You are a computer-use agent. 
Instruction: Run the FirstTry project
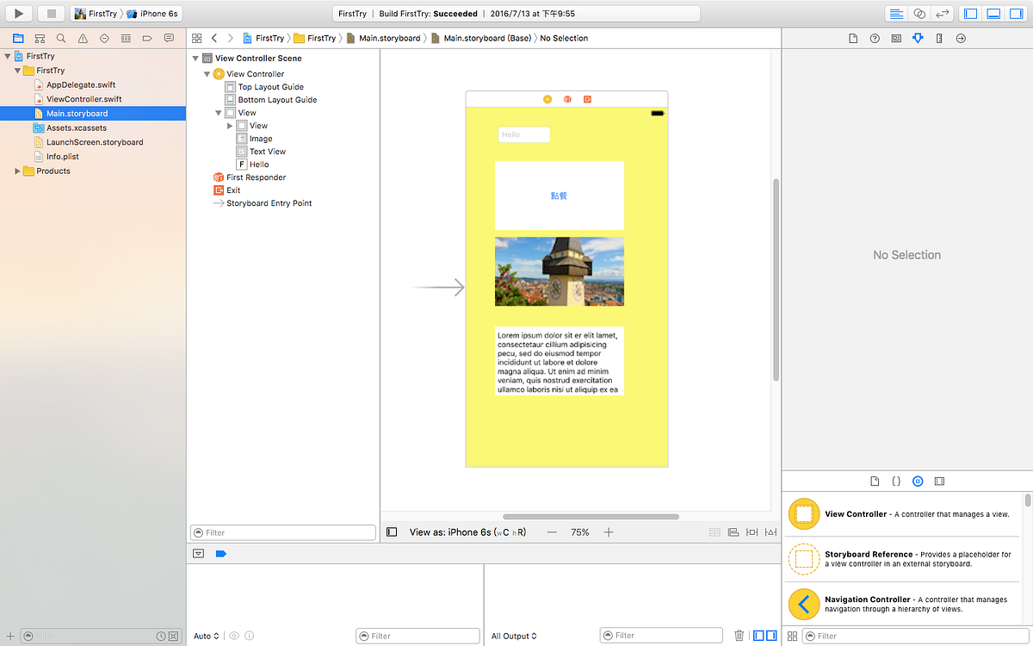click(x=17, y=13)
